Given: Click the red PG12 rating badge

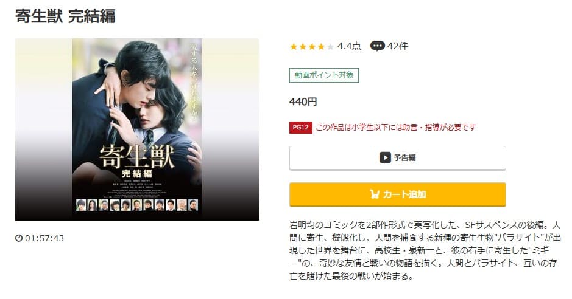Looking at the screenshot, I should click(300, 127).
